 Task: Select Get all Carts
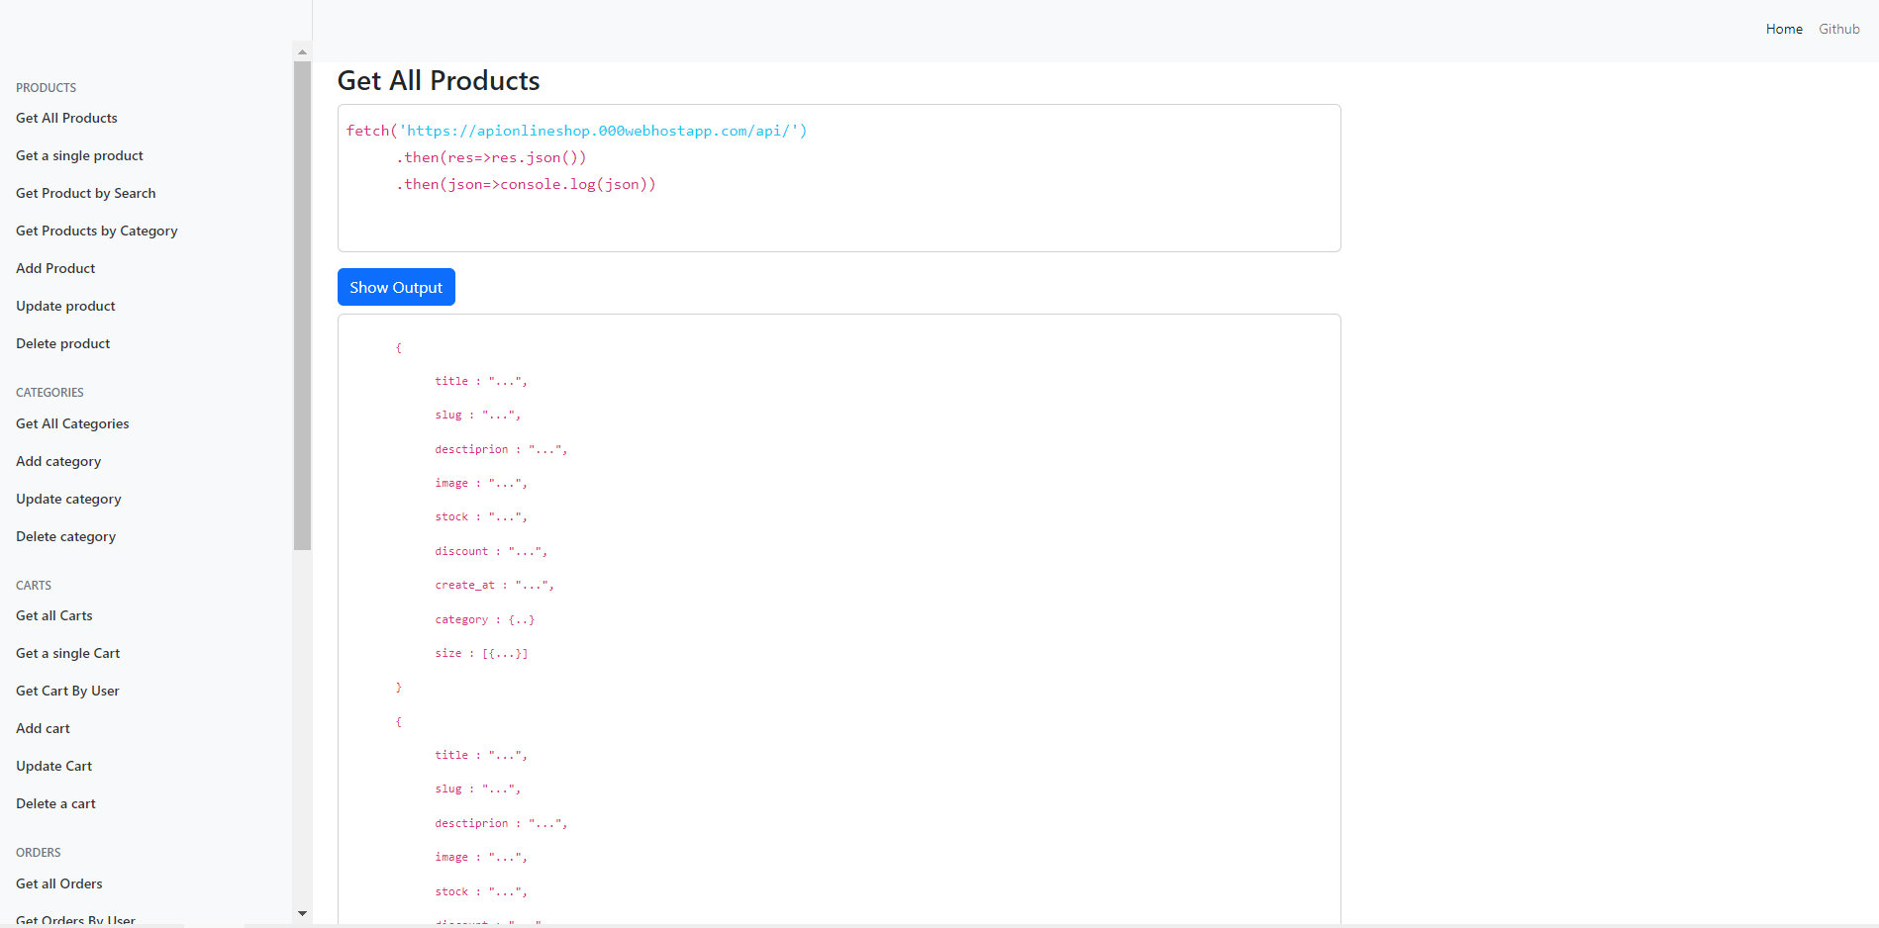click(x=53, y=615)
